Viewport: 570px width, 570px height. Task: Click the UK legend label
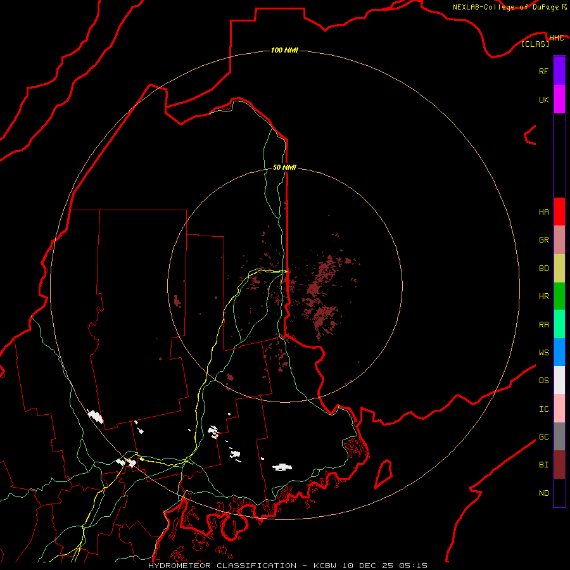(543, 99)
